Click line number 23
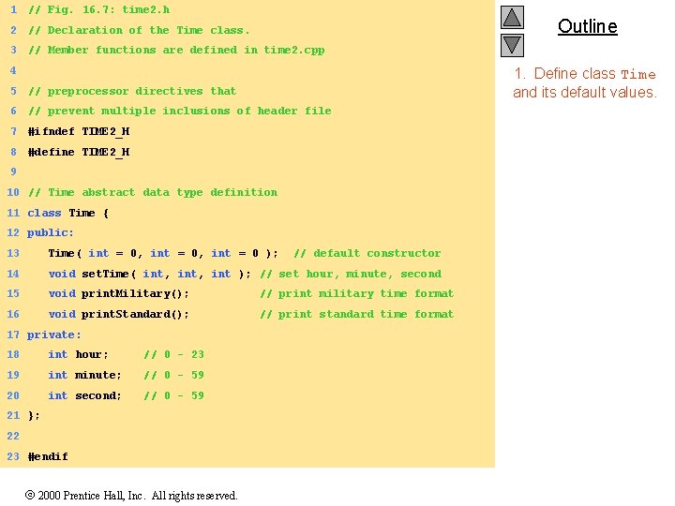The height and width of the screenshot is (506, 675). click(x=13, y=456)
